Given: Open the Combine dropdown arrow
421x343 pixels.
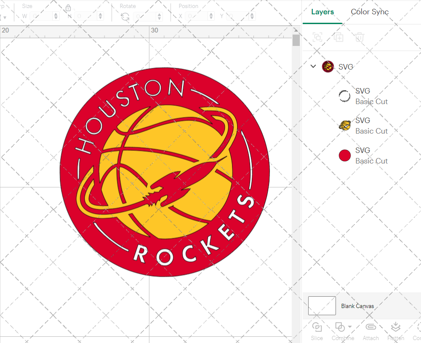Looking at the screenshot, I should pyautogui.click(x=350, y=327).
